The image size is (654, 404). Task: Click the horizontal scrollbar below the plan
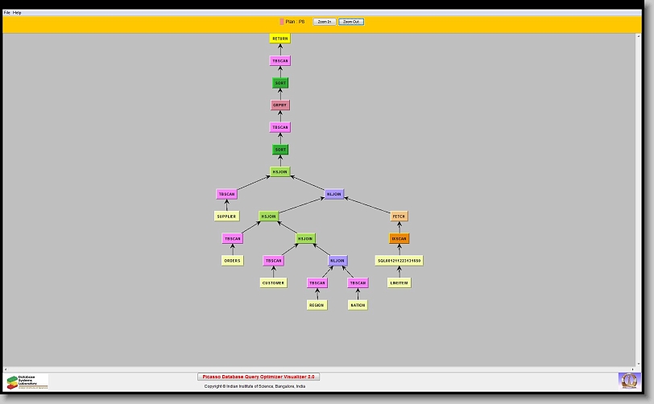322,369
